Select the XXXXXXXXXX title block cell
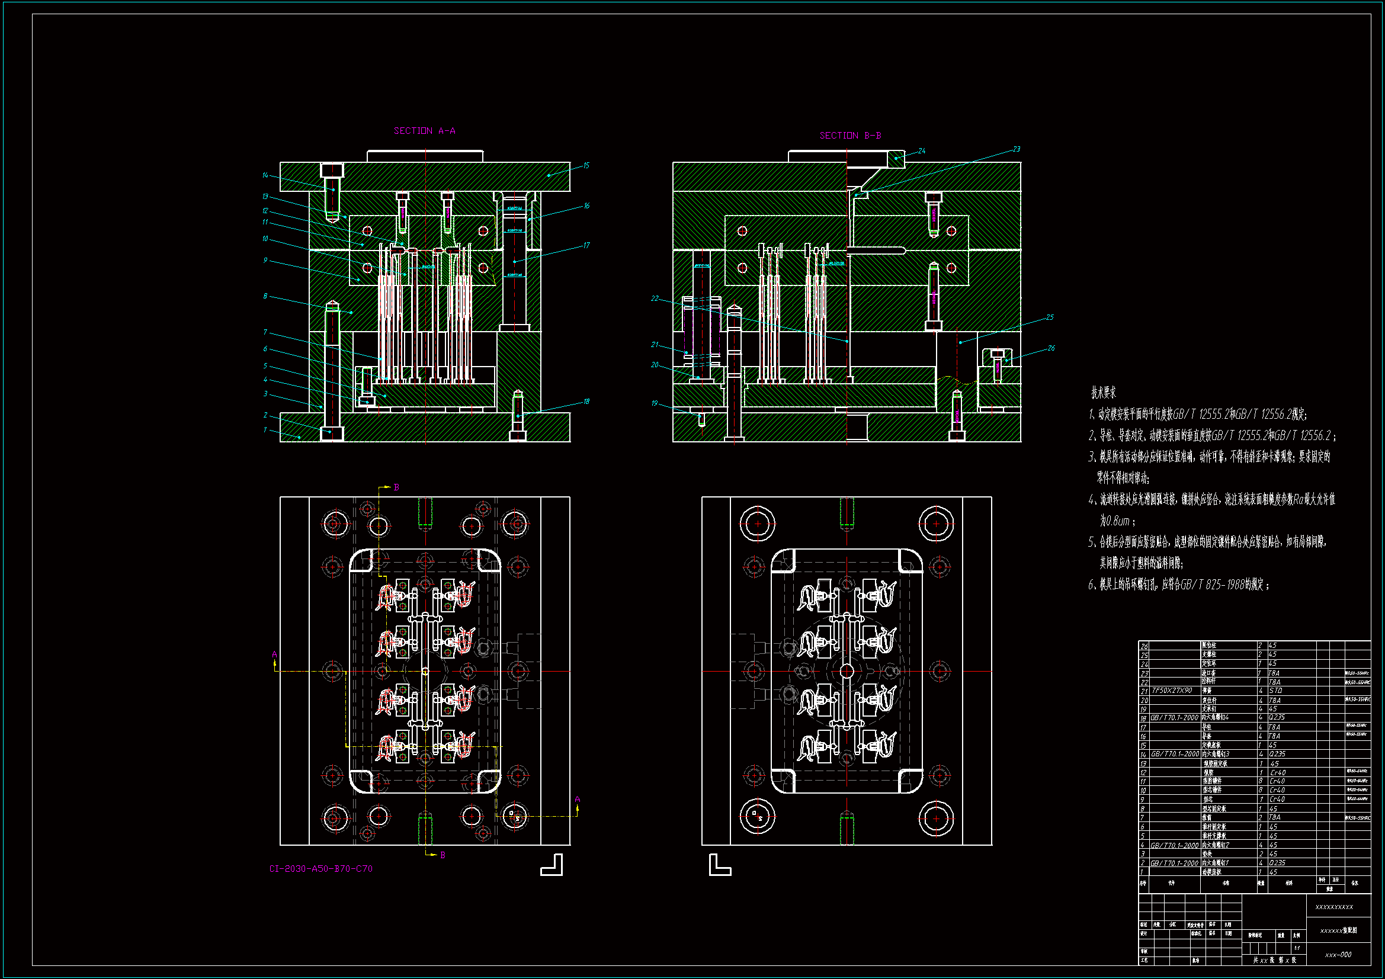Image resolution: width=1385 pixels, height=979 pixels. click(x=1333, y=907)
